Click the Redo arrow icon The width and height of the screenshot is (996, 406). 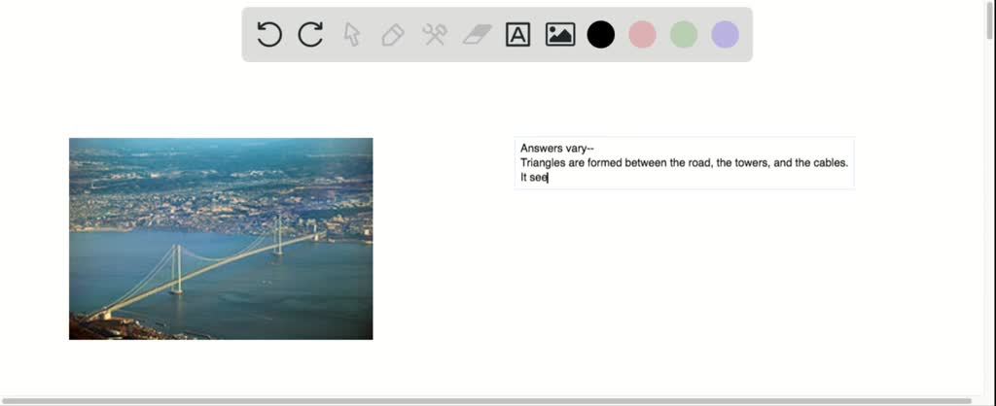(310, 35)
